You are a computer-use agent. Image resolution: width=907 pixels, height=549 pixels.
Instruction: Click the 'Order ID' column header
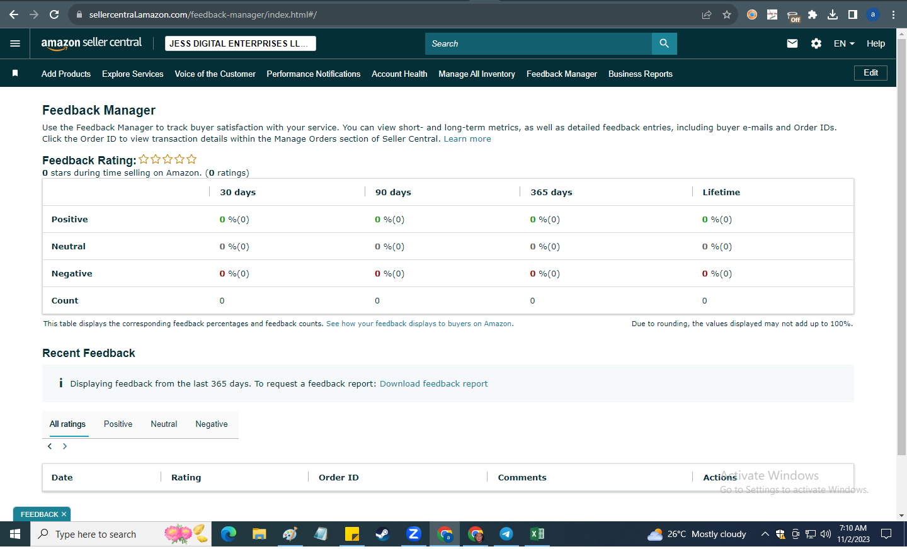pos(339,478)
